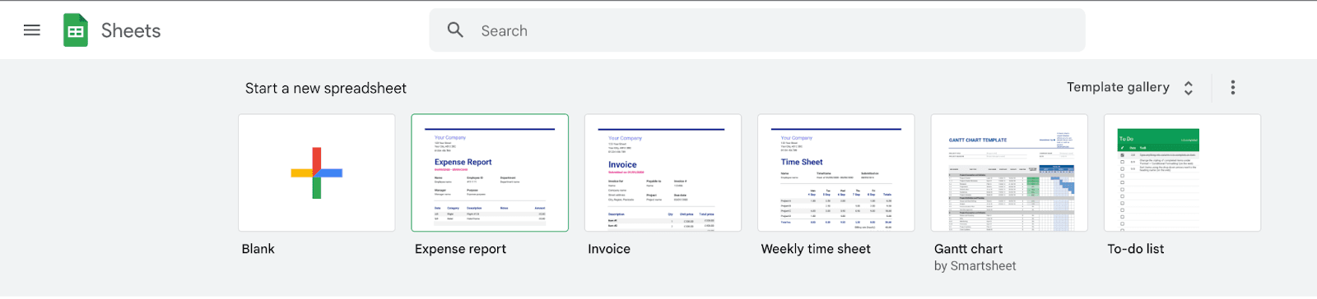Viewport: 1317px width, 299px height.
Task: Click the Weekly time sheet label
Action: 816,249
